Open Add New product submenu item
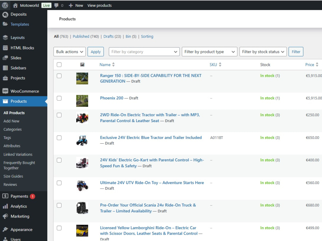The image size is (322, 241). (x=12, y=121)
